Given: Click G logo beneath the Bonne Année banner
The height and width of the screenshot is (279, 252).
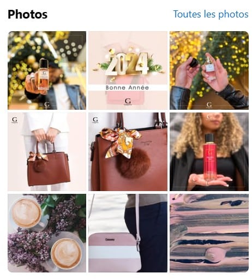Looking at the screenshot, I should coord(128,102).
